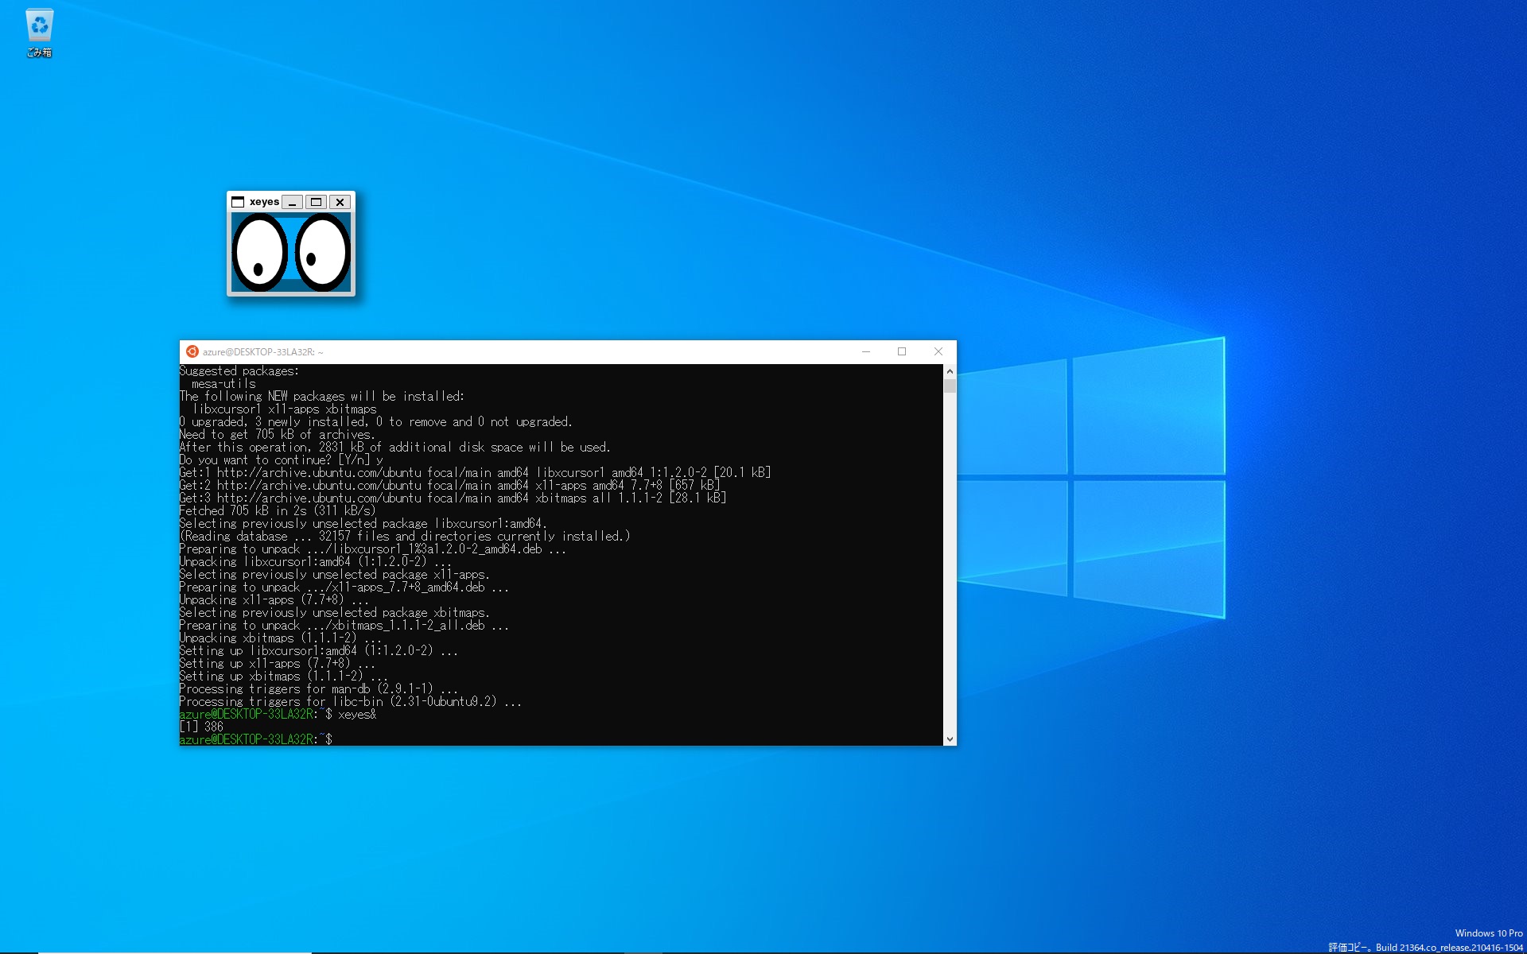Click 'Processing triggers for libc-bin' line
Image resolution: width=1527 pixels, height=954 pixels.
pyautogui.click(x=351, y=702)
